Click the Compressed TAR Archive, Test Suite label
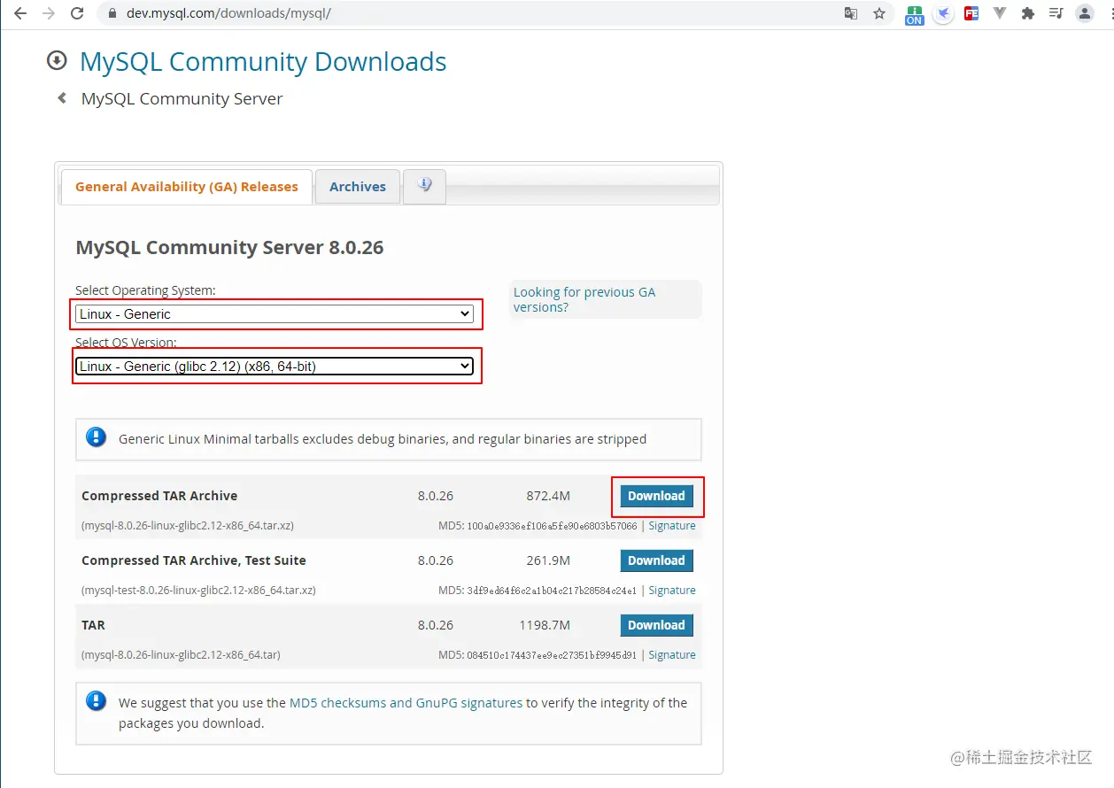The width and height of the screenshot is (1114, 788). (194, 560)
